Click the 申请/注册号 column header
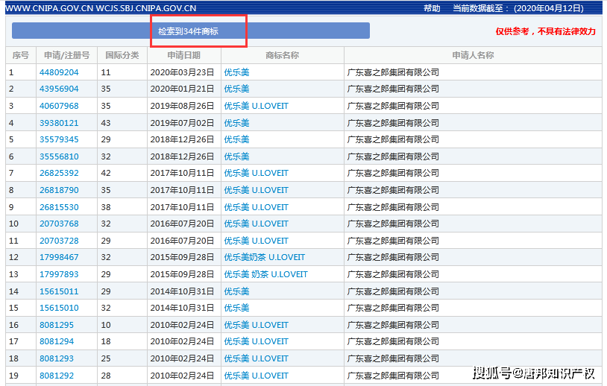Viewport: 607px width, 386px height. coord(66,55)
